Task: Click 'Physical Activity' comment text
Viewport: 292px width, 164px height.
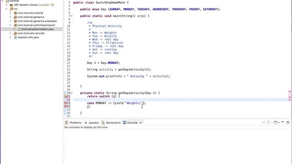Action: point(107,26)
